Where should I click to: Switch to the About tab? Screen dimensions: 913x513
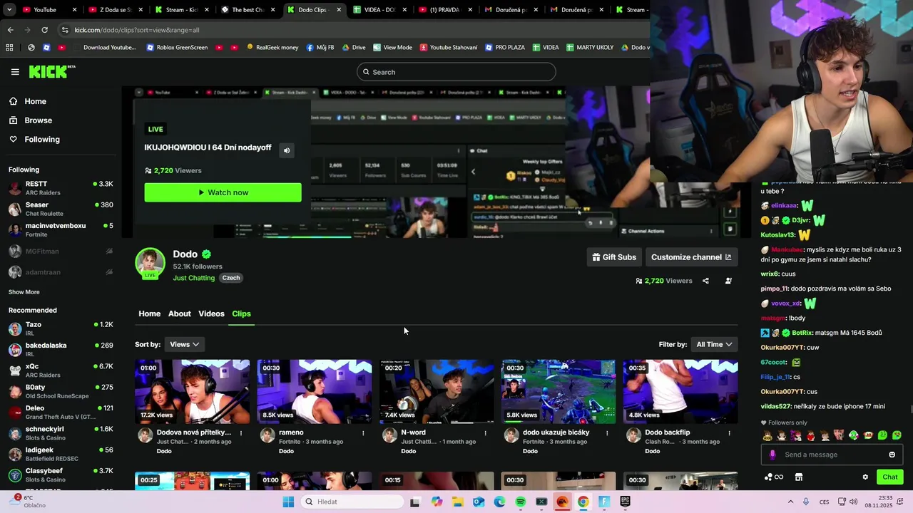coord(179,313)
